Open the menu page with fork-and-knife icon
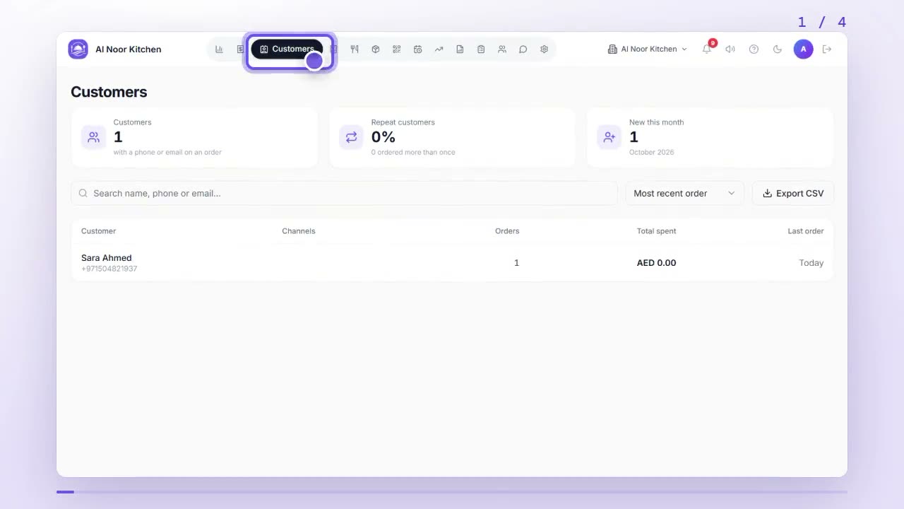Image resolution: width=904 pixels, height=509 pixels. pyautogui.click(x=355, y=49)
